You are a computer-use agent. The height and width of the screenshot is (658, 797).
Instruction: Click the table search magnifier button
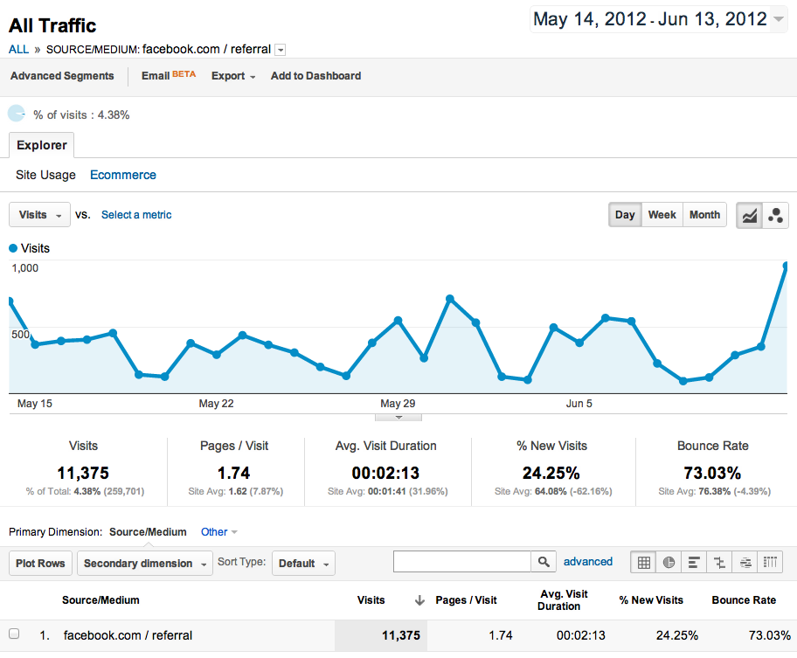click(544, 562)
